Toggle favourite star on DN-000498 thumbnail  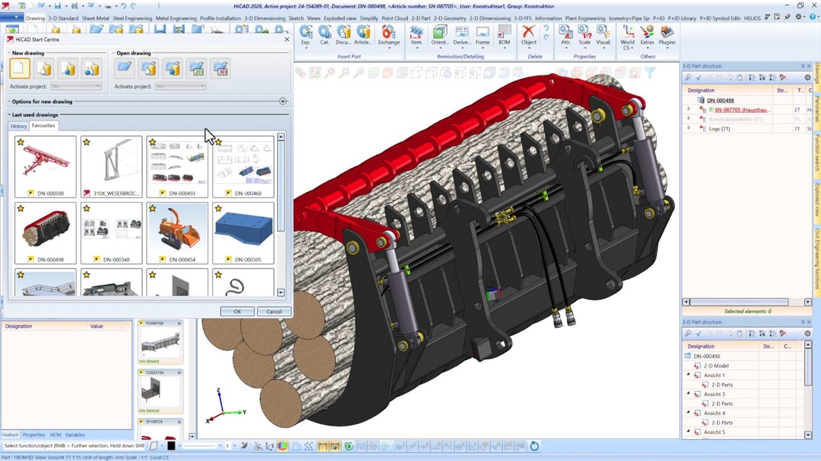click(21, 209)
